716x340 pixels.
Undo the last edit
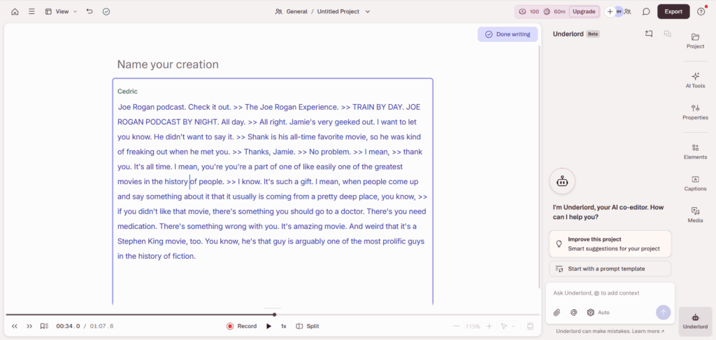89,12
